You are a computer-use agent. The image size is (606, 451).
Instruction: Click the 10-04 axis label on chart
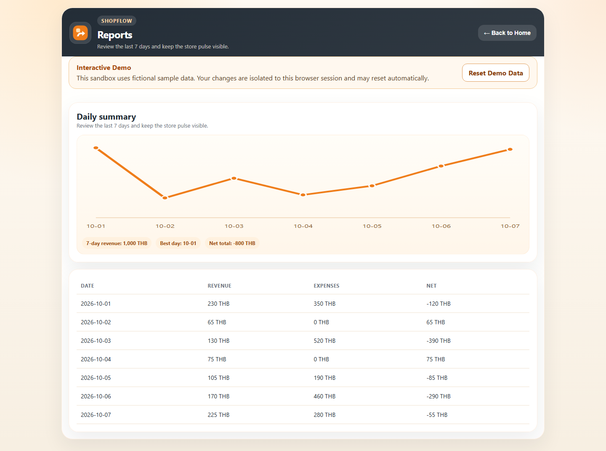coord(303,226)
